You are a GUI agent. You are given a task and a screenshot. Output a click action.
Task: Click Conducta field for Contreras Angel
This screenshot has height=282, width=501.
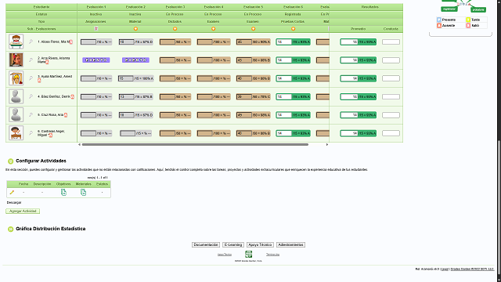[391, 133]
